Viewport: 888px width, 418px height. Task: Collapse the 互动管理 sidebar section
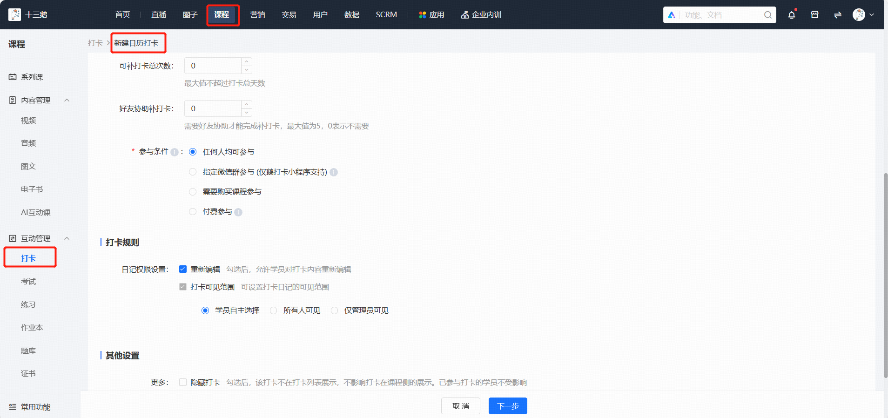(x=67, y=238)
